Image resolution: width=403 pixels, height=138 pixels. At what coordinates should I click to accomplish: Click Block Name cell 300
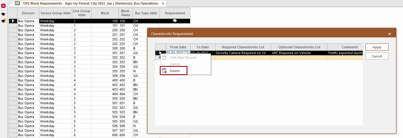point(125,48)
